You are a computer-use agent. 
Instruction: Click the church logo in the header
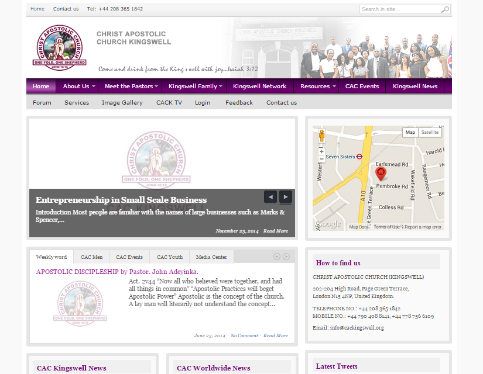pyautogui.click(x=60, y=48)
